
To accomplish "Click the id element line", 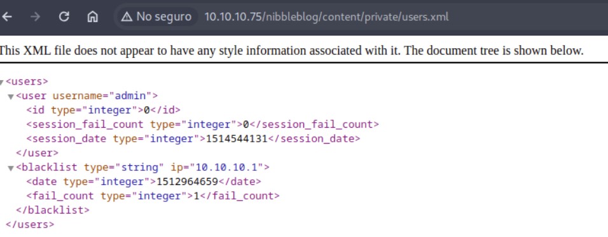I will tap(103, 110).
